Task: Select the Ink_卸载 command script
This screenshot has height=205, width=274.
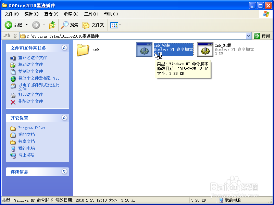Action: pyautogui.click(x=204, y=50)
